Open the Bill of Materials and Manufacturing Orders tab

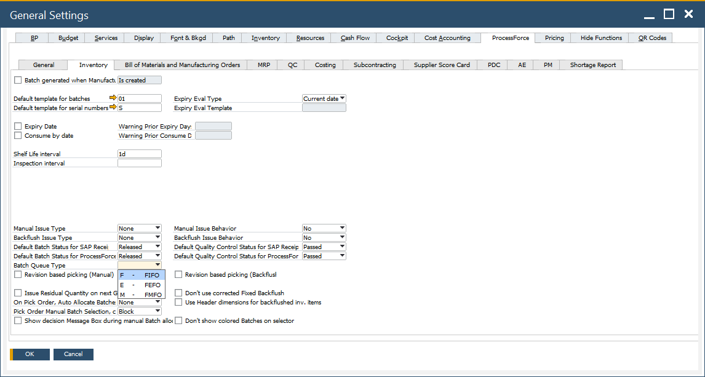182,65
